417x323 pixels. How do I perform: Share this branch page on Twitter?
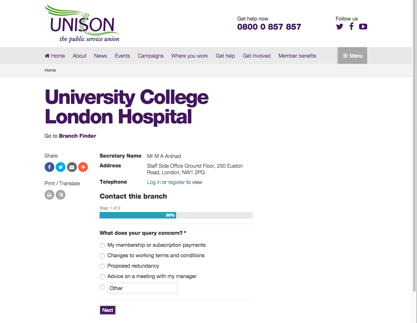click(x=61, y=167)
